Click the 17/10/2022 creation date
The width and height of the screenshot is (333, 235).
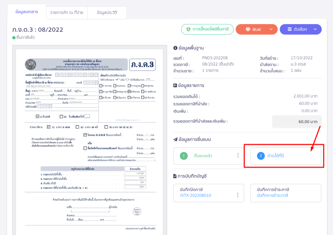click(301, 58)
